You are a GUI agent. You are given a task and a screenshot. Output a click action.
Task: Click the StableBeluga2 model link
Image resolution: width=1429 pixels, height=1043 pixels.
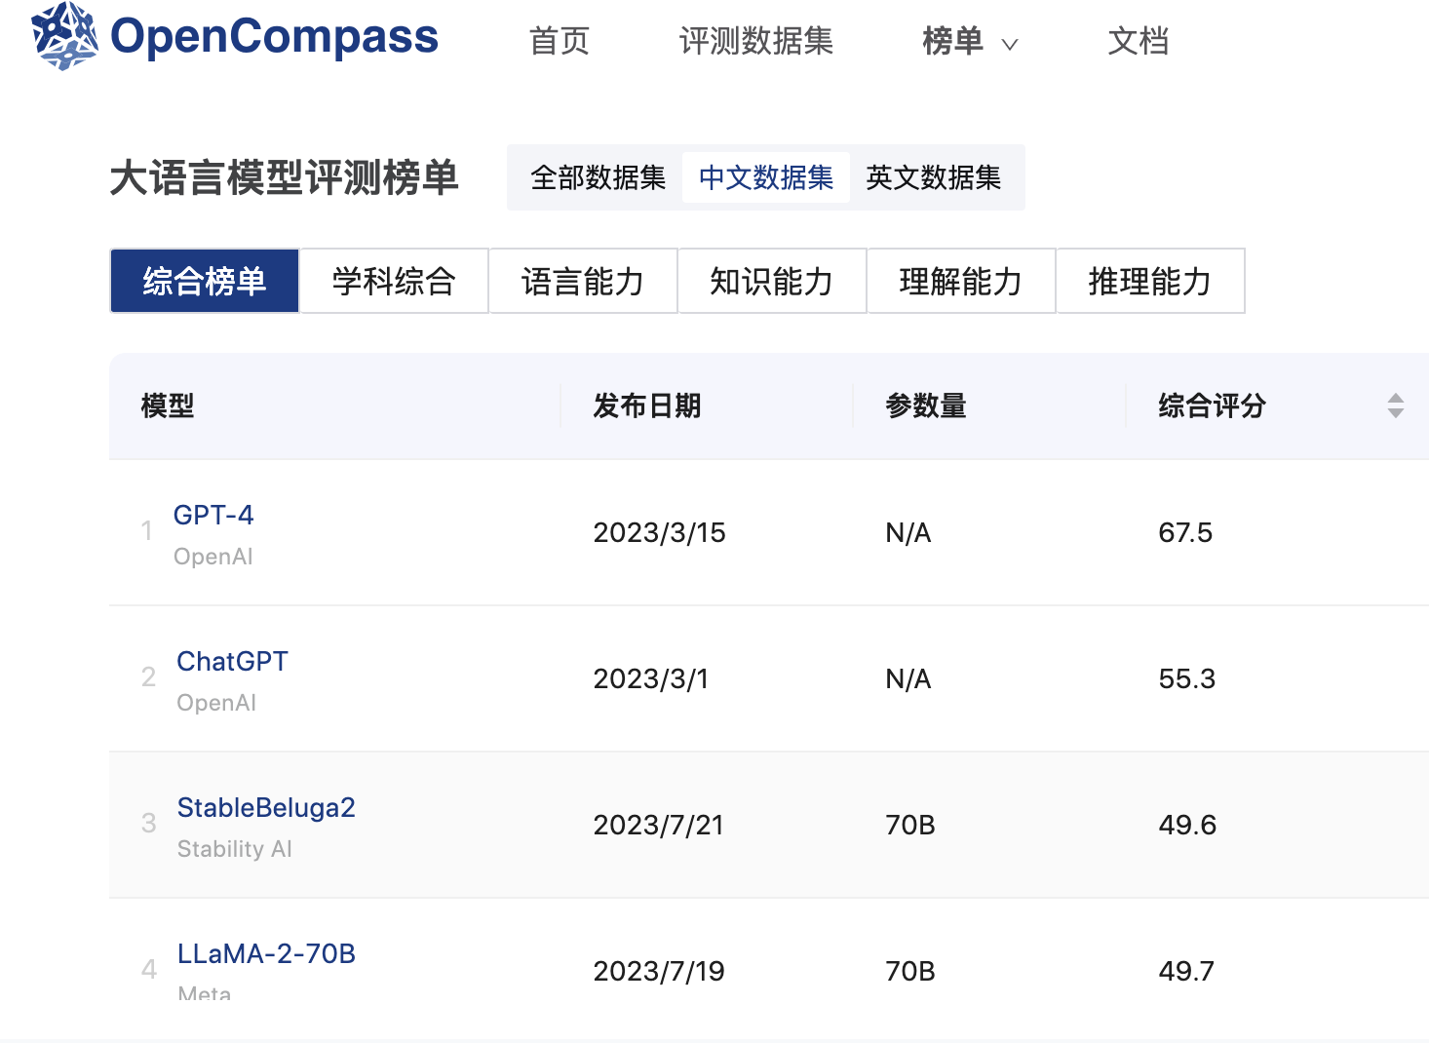click(266, 807)
